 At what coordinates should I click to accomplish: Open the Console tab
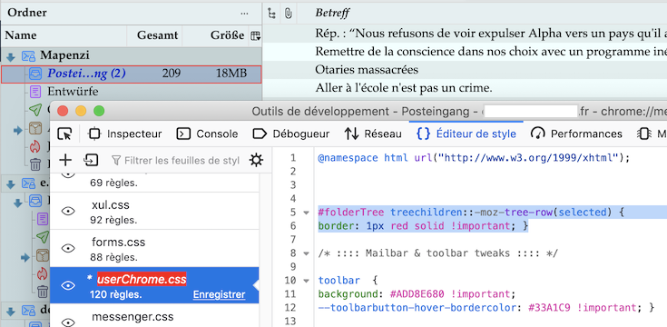coord(207,134)
